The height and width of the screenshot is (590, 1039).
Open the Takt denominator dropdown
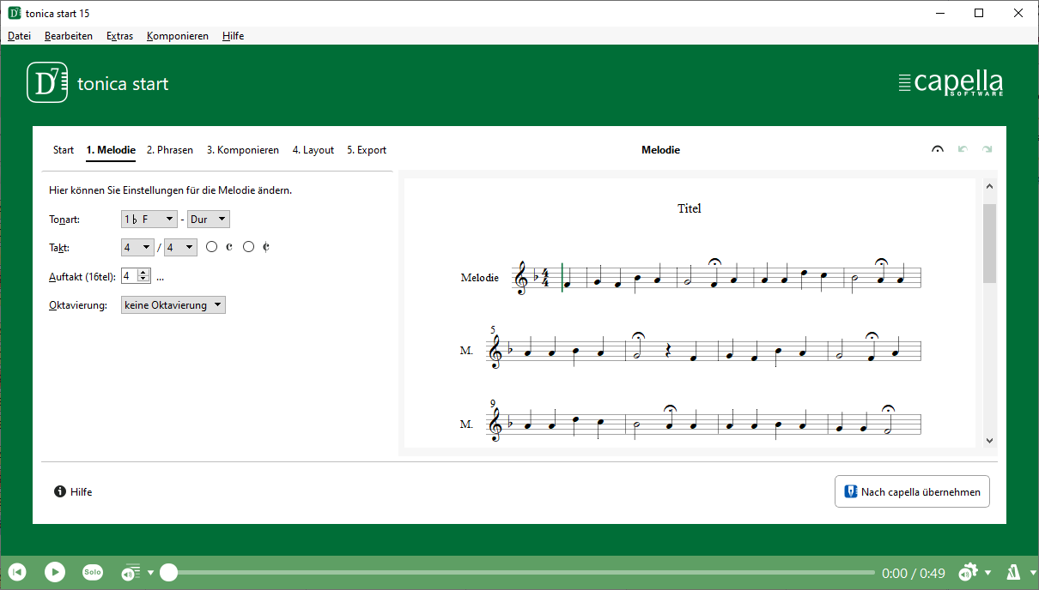pos(180,248)
